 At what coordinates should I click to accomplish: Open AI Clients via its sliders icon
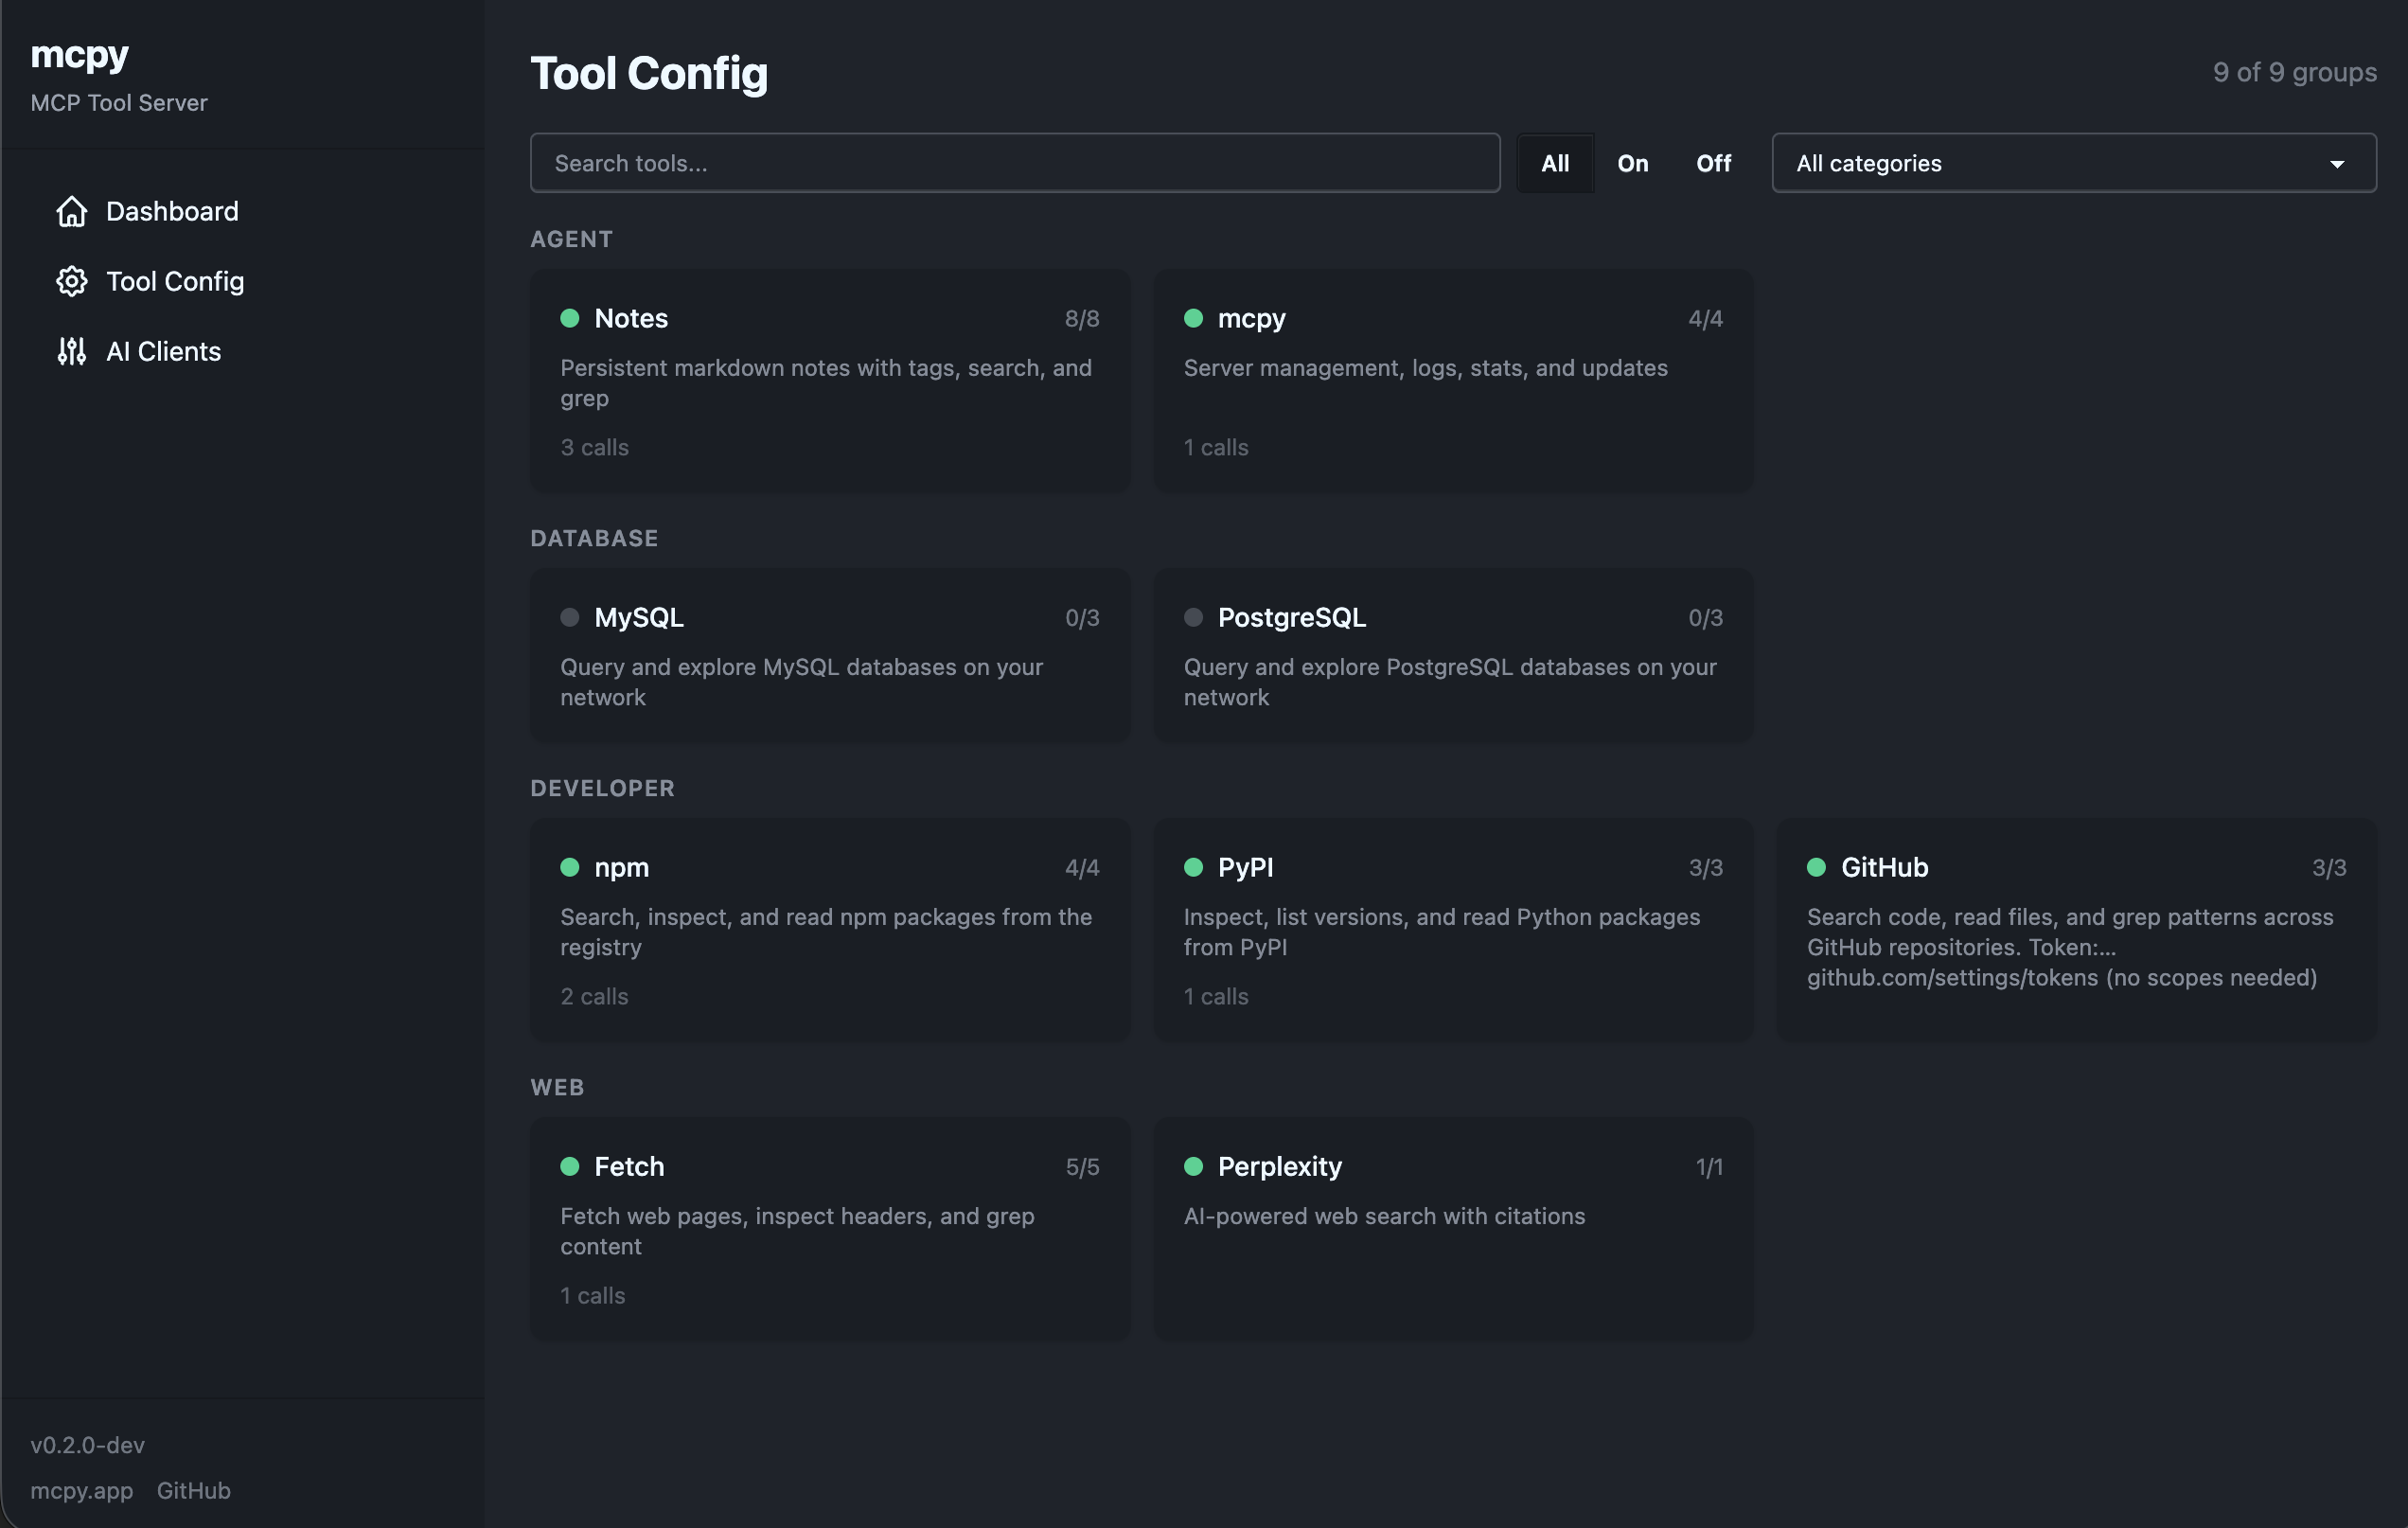(71, 351)
